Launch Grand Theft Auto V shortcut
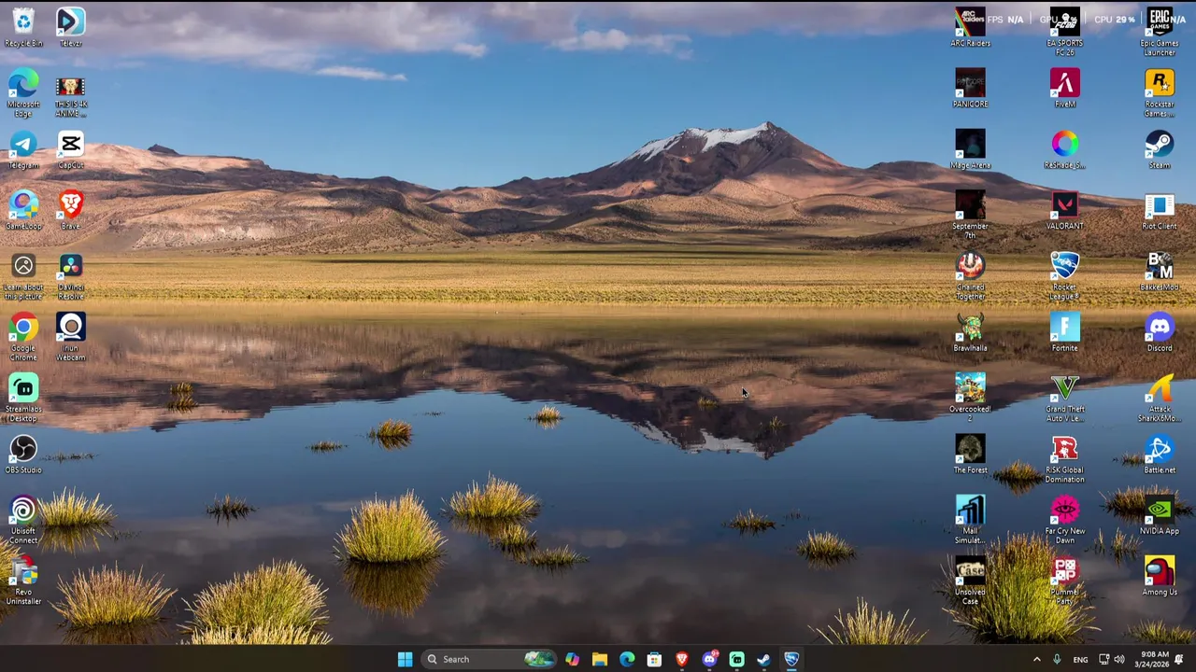Image resolution: width=1196 pixels, height=672 pixels. pos(1064,398)
